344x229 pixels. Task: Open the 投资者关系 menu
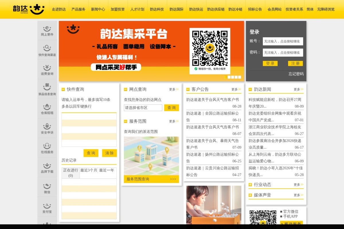click(294, 9)
